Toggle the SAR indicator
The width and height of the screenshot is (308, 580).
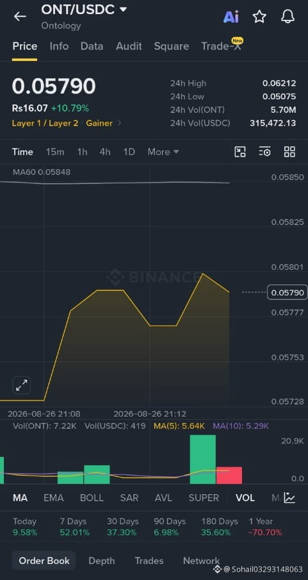[x=129, y=498]
